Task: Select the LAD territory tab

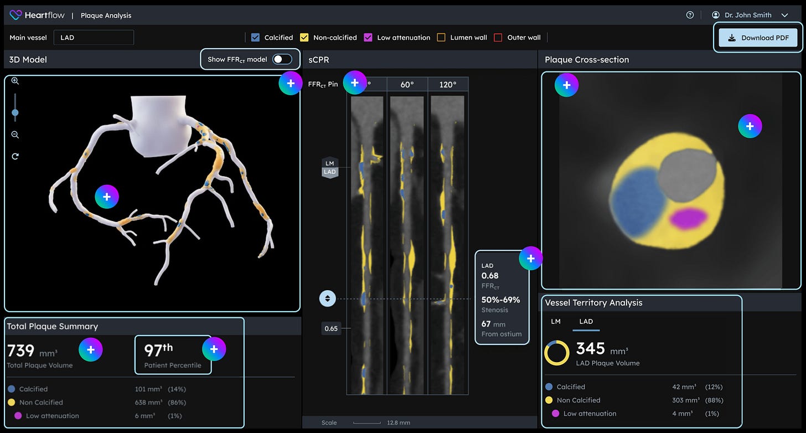Action: tap(586, 321)
